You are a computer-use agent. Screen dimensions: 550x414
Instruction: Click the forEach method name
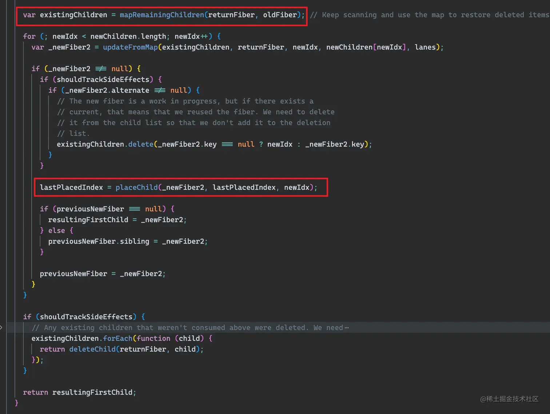coord(118,338)
